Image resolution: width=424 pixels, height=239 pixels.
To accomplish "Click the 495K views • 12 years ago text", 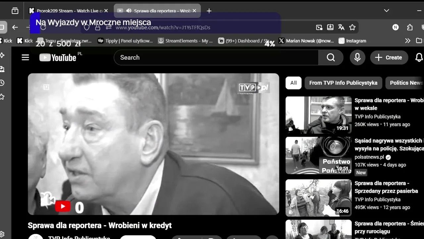I will (x=382, y=207).
